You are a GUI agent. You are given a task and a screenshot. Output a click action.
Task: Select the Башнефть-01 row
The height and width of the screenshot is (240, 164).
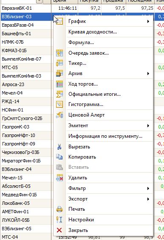26,33
